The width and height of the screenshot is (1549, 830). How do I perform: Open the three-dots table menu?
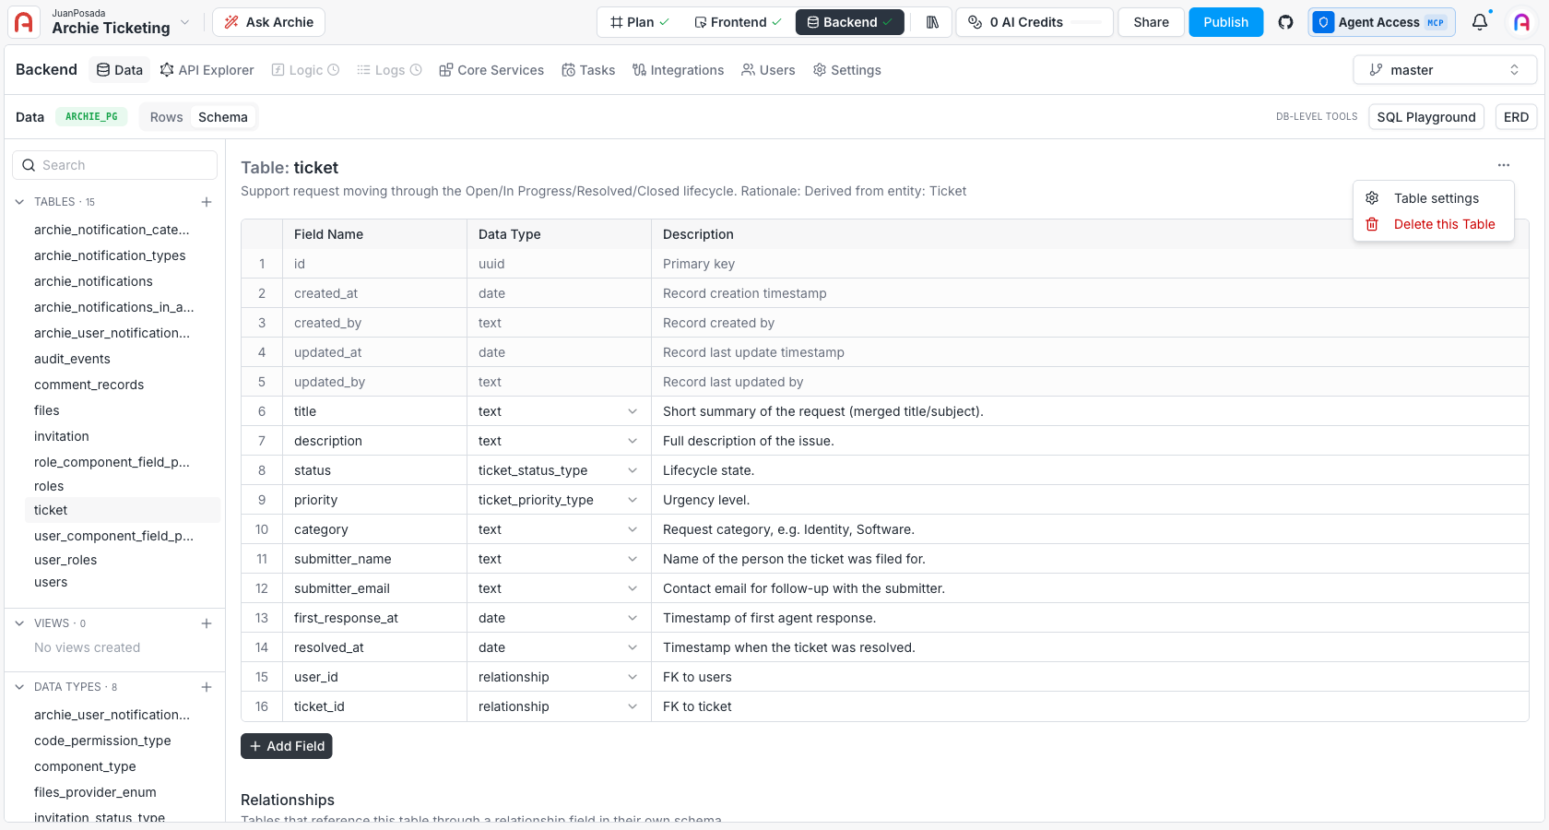(1504, 165)
